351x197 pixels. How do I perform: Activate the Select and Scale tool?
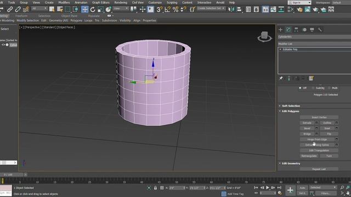click(x=100, y=9)
